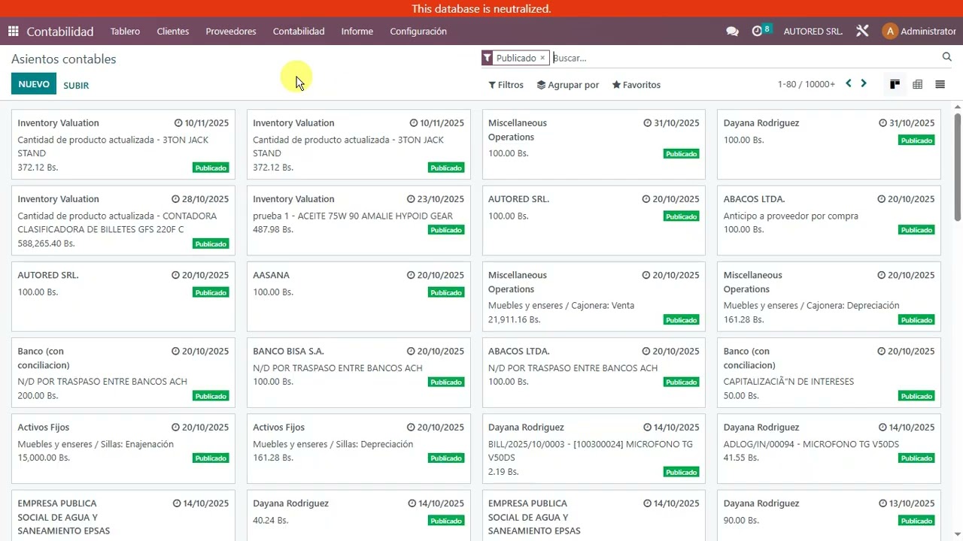Open the Cajonera: Venta entry card

594,296
